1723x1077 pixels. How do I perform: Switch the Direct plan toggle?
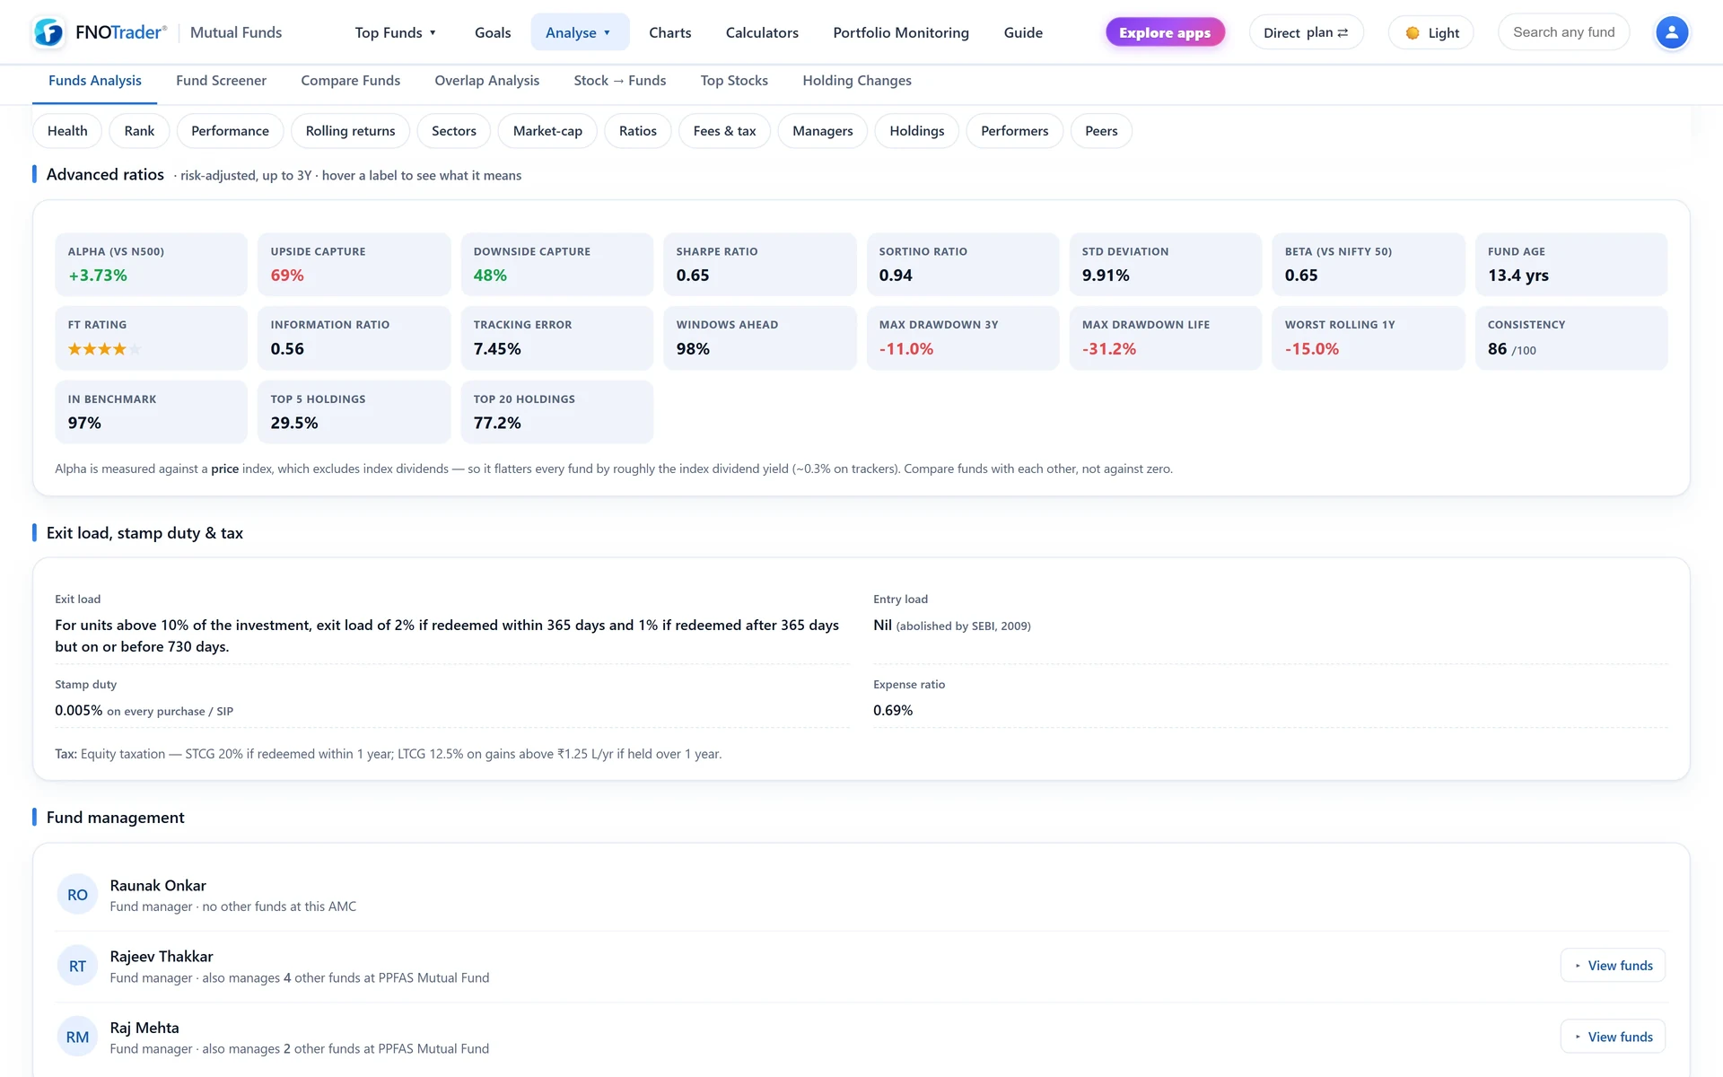[1306, 32]
